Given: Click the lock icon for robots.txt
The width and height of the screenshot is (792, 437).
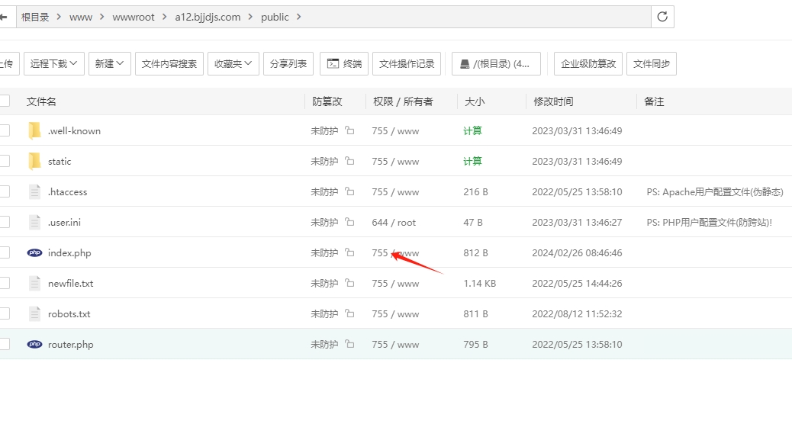Looking at the screenshot, I should coord(349,313).
